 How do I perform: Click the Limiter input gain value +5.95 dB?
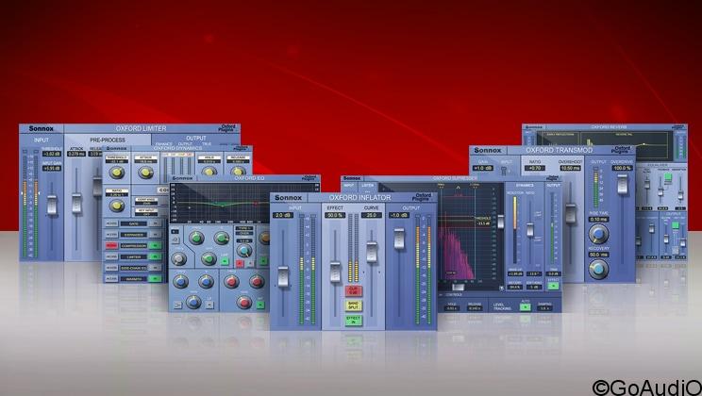click(52, 168)
